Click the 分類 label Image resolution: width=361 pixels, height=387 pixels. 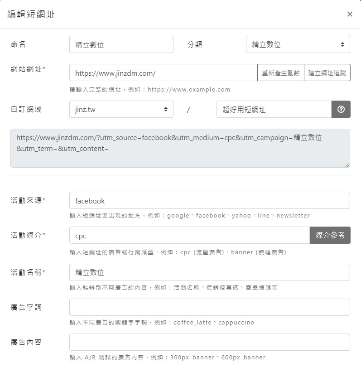click(195, 44)
